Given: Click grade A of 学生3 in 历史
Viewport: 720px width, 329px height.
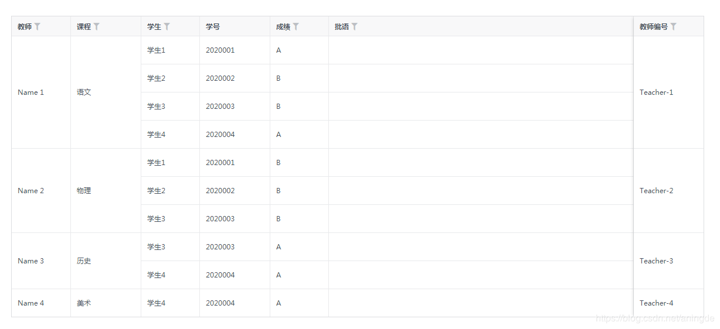Looking at the screenshot, I should click(279, 247).
